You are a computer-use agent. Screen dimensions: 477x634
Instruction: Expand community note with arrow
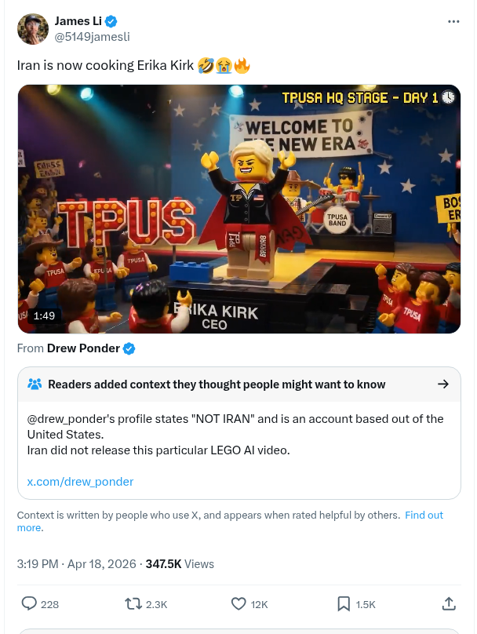coord(443,384)
